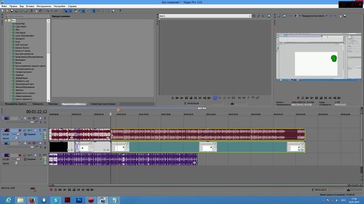Open the Инструменты menu
Screen dimensions: 364x204
(x=44, y=6)
